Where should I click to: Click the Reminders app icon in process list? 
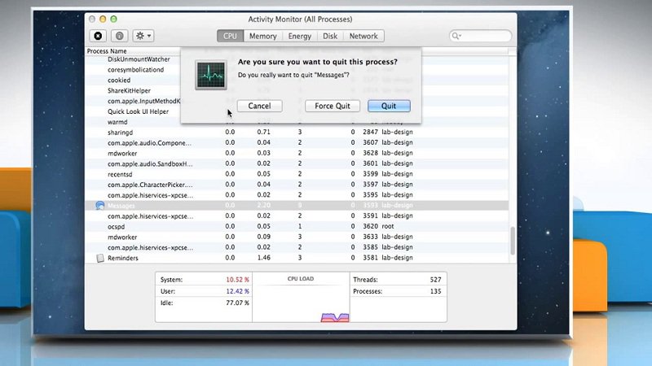100,258
